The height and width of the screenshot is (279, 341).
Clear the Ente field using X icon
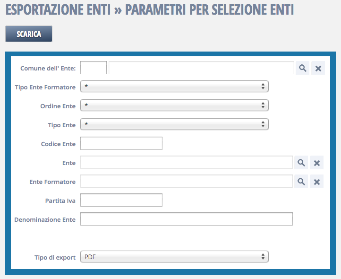pyautogui.click(x=317, y=163)
